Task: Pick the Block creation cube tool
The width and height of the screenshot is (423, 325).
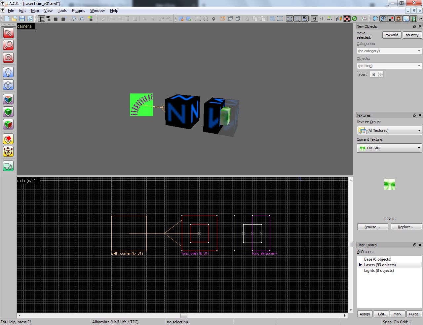Action: (x=8, y=85)
